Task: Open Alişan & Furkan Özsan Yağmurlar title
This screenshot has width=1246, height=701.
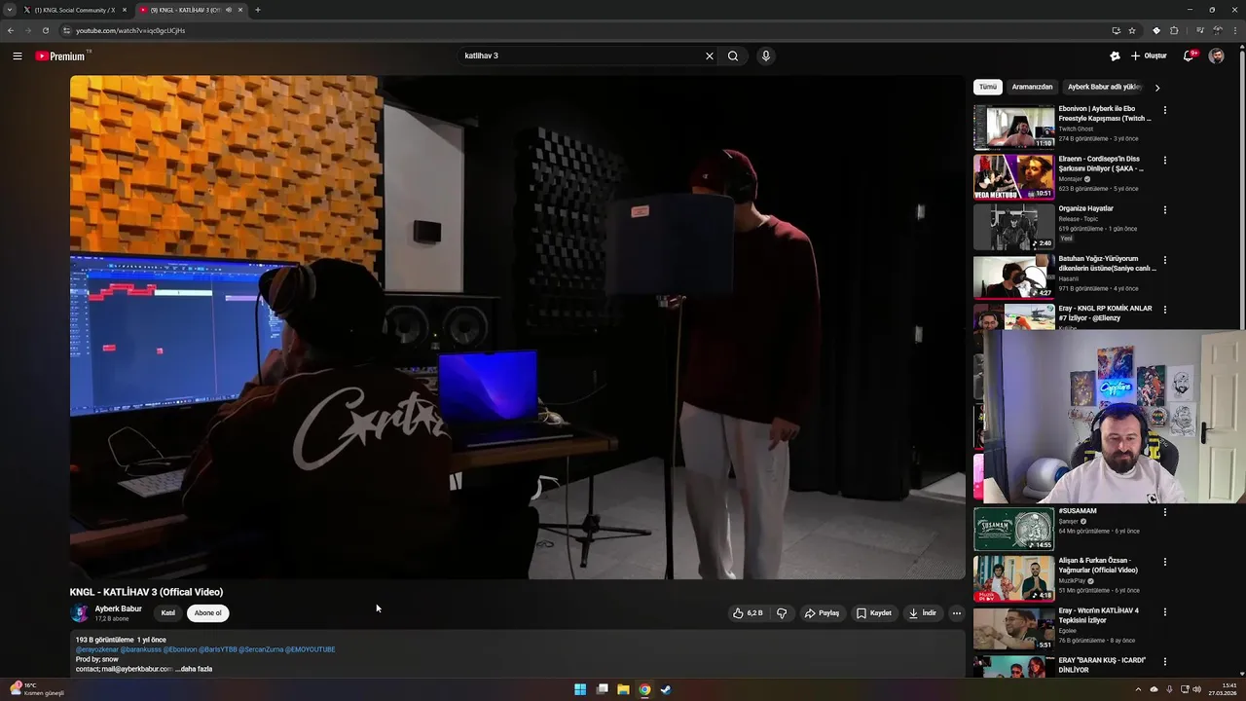Action: point(1098,566)
